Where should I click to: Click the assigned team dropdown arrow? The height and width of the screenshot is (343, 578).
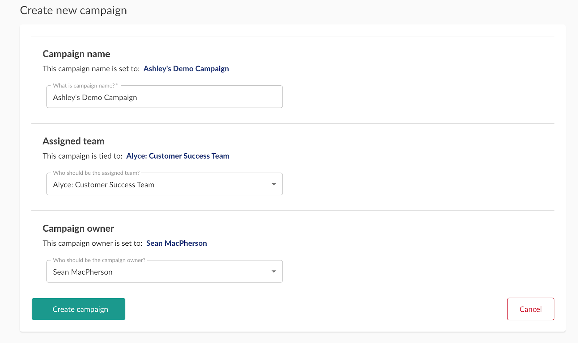[274, 184]
